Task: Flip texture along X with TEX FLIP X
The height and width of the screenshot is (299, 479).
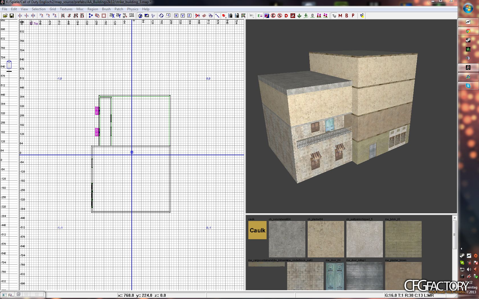Action: 112,16
